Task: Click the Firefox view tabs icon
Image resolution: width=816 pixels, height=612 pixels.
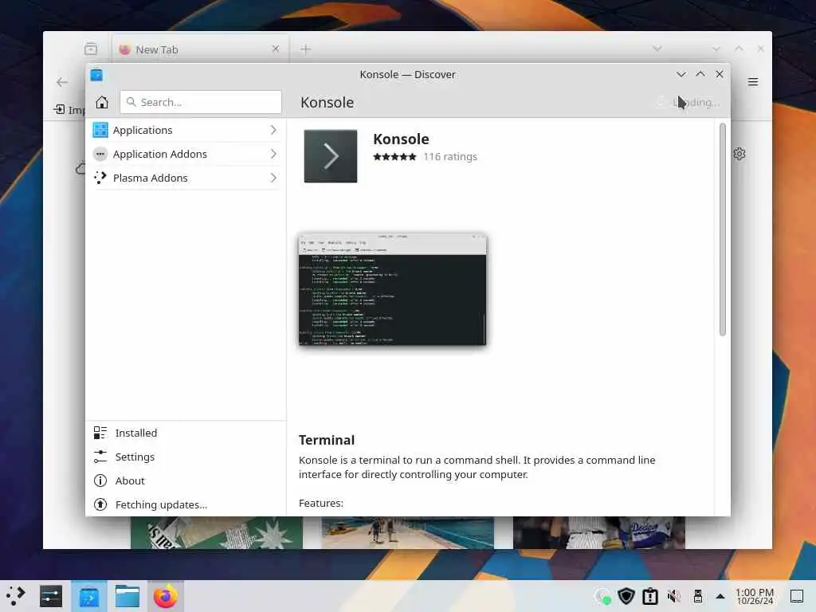Action: [91, 49]
